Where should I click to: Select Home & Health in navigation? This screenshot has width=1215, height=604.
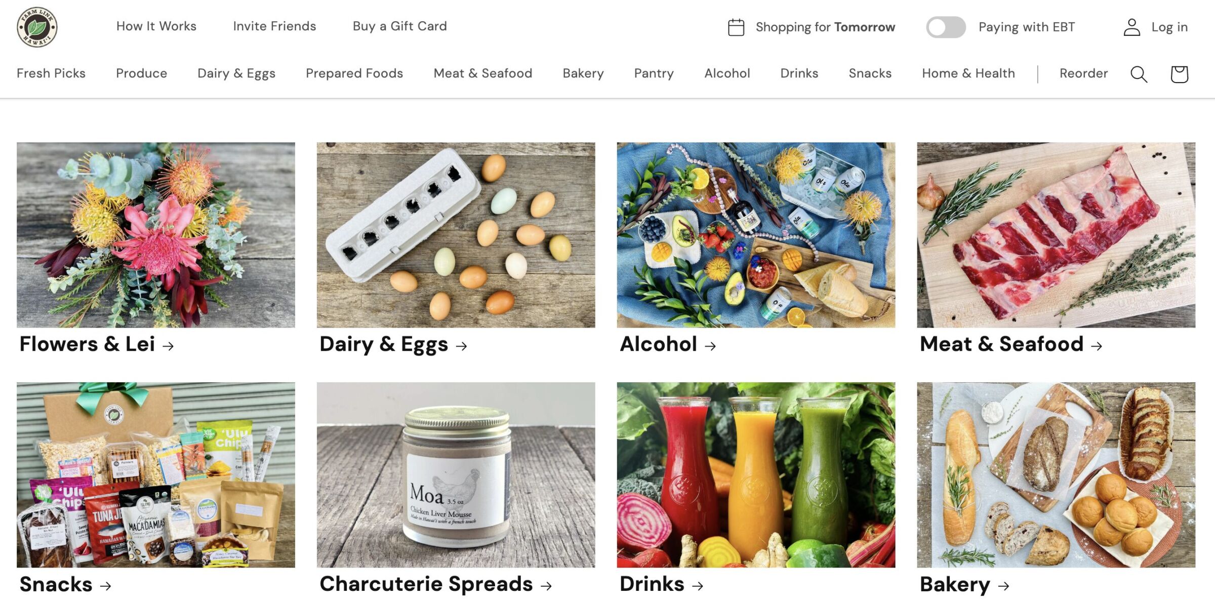[968, 73]
